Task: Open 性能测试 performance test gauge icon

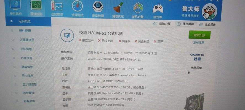Action: tap(77, 6)
